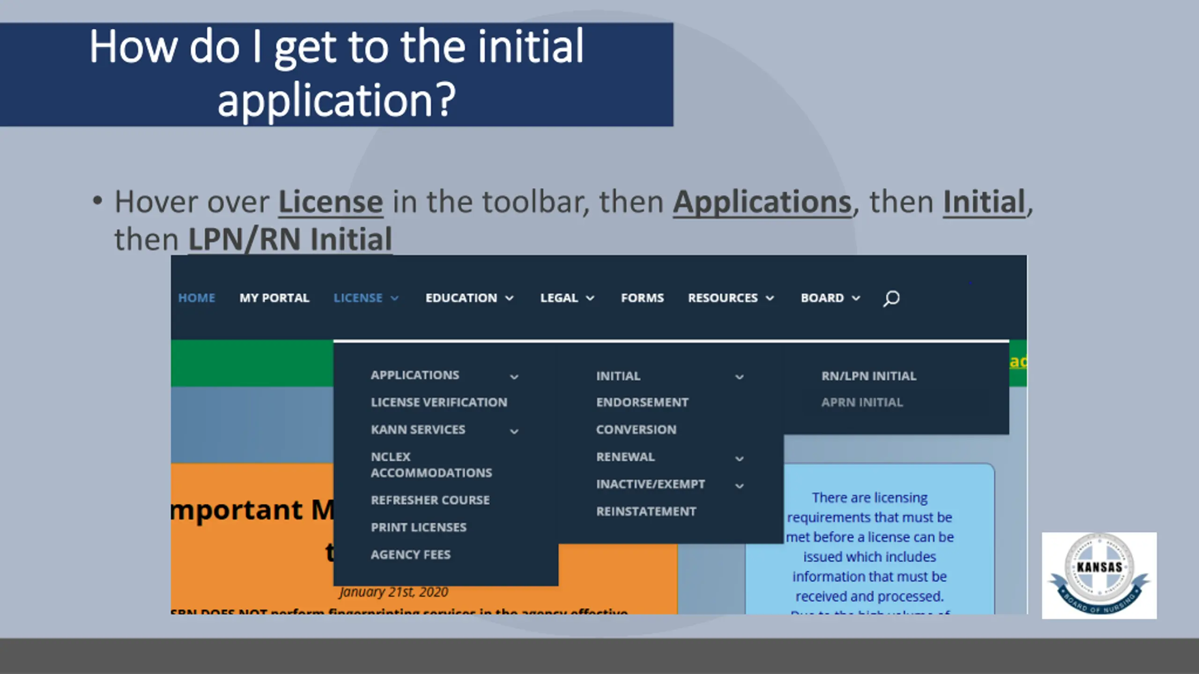Image resolution: width=1199 pixels, height=674 pixels.
Task: Open License Verification
Action: coord(439,403)
